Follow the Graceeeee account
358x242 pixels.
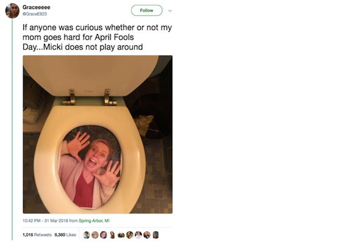click(x=147, y=10)
